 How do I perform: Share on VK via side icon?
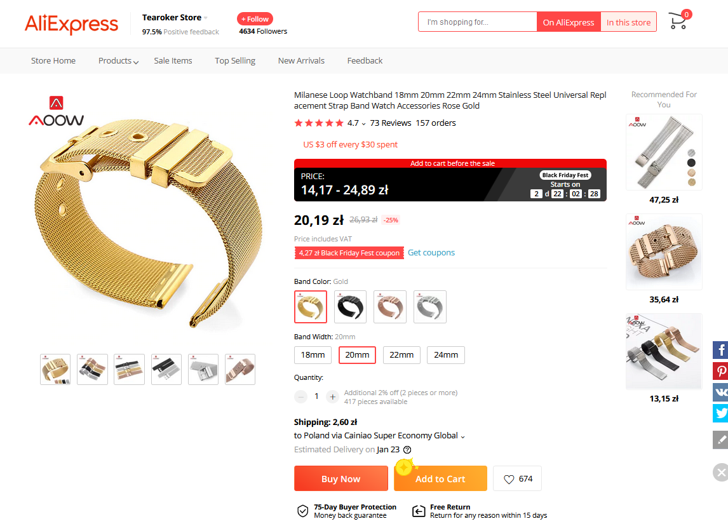tap(720, 393)
